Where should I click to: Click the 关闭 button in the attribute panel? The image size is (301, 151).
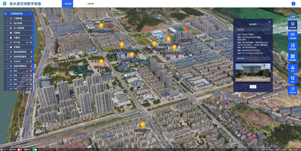(253, 87)
